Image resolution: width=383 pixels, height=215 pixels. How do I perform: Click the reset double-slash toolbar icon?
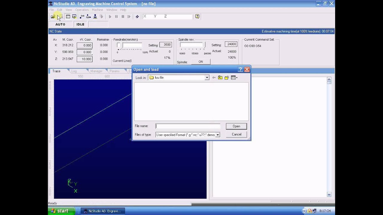pyautogui.click(x=137, y=17)
